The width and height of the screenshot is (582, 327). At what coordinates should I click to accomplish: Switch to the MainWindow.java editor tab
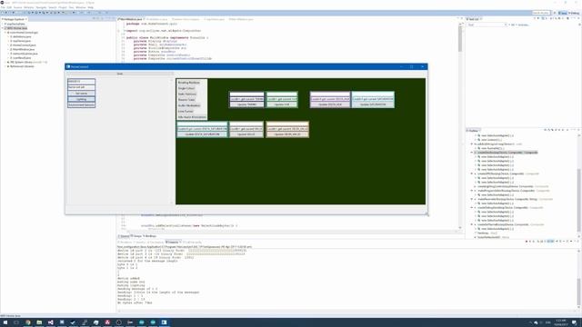pos(131,19)
